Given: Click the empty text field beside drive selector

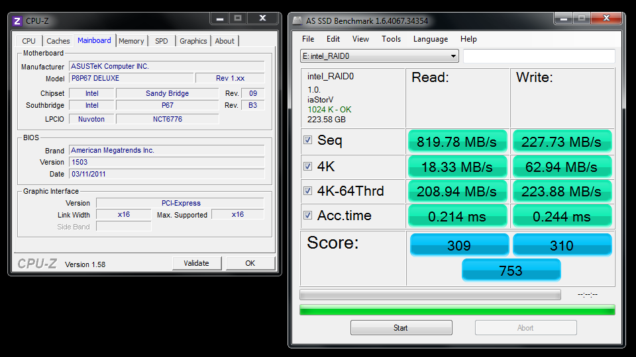Looking at the screenshot, I should [539, 56].
